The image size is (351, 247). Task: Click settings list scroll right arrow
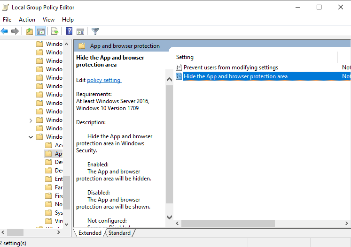tap(346, 223)
